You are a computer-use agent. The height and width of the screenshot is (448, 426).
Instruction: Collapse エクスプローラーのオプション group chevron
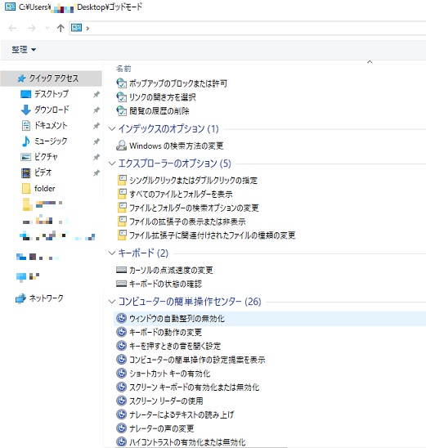(112, 164)
